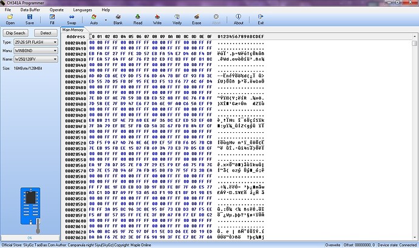Write the buffer to chip

click(157, 18)
